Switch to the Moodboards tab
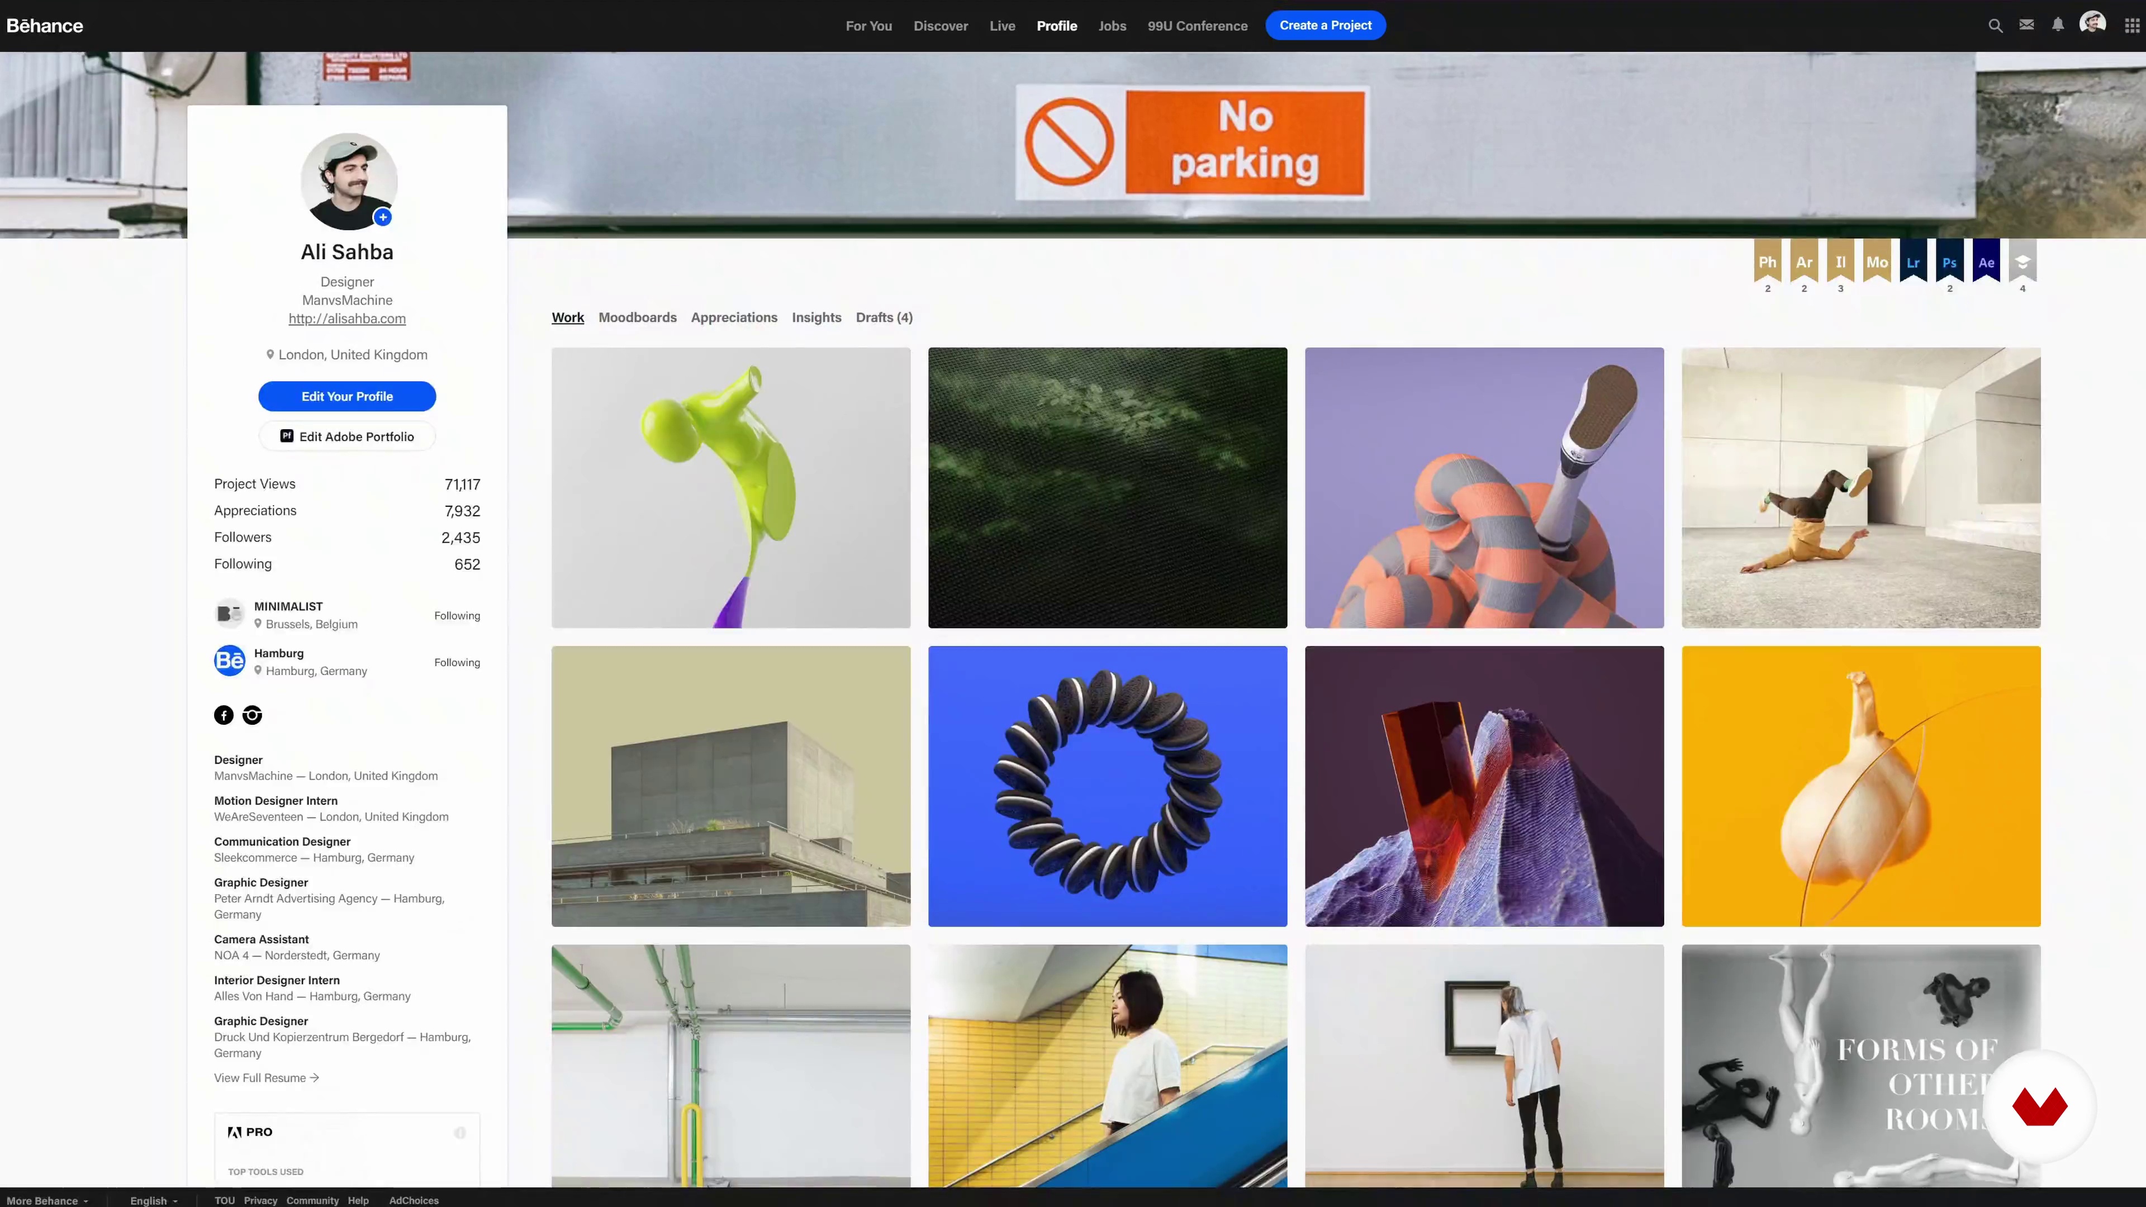 tap(637, 317)
